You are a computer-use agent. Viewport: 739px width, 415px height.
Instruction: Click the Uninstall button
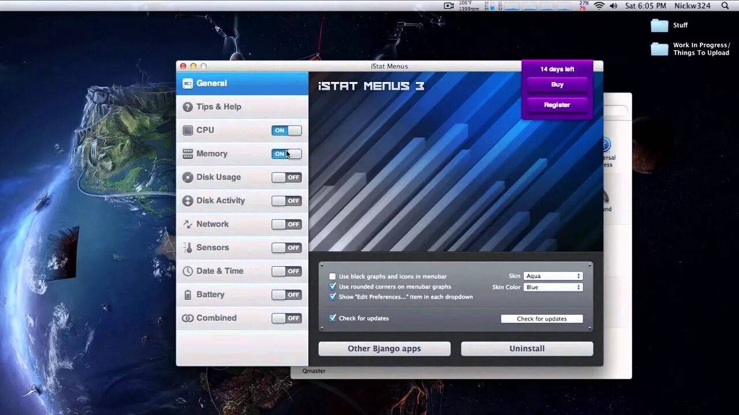pyautogui.click(x=527, y=349)
